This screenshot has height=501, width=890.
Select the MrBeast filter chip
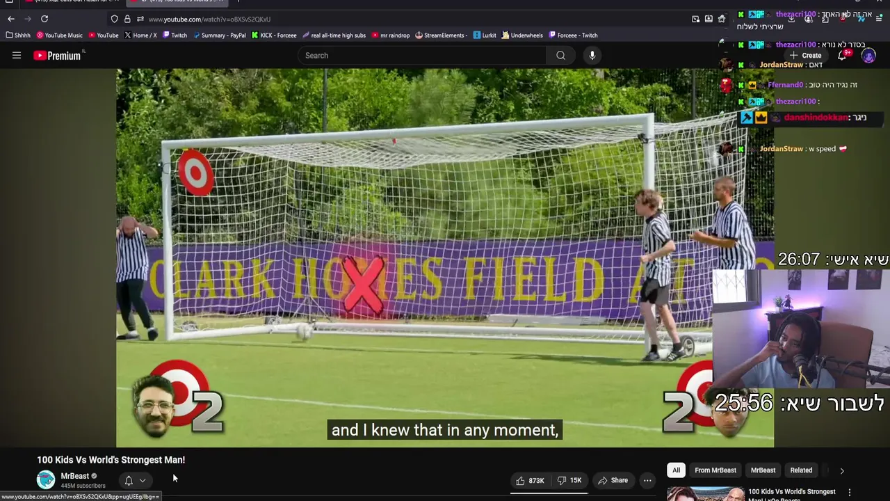coord(763,470)
